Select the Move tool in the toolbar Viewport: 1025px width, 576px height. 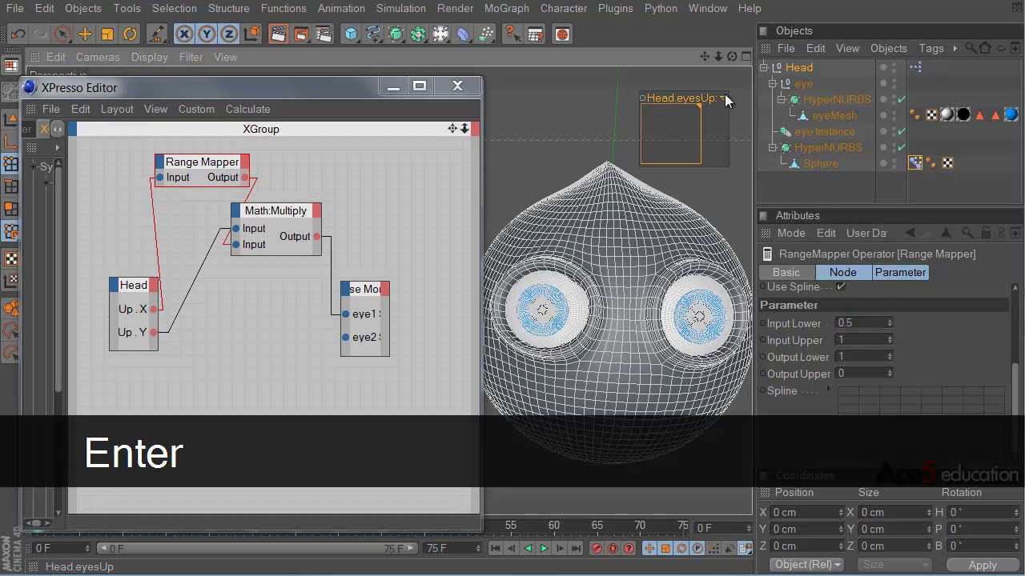pyautogui.click(x=85, y=34)
